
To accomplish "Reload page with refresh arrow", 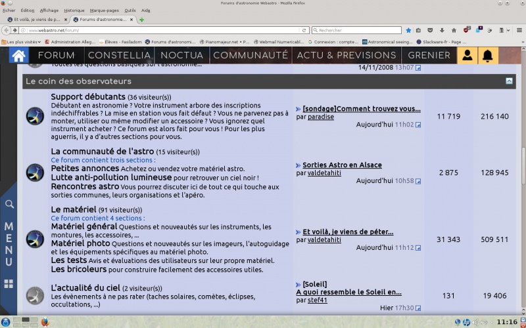I will (304, 30).
